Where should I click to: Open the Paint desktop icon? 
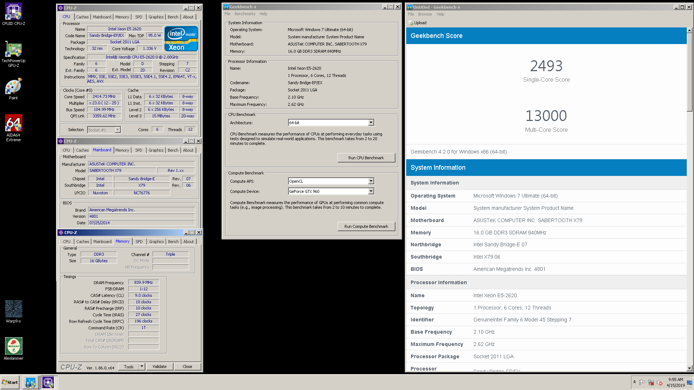coord(13,89)
